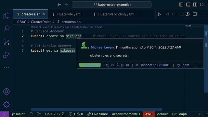Click the vertical scrollbar of the editor
The height and width of the screenshot is (117, 208).
(206, 58)
